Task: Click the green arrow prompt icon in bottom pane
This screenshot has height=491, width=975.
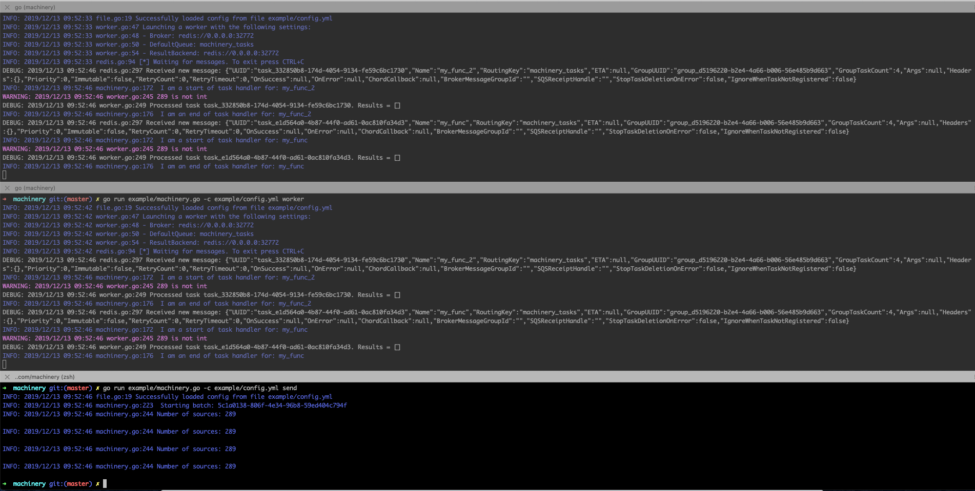Action: tap(4, 388)
